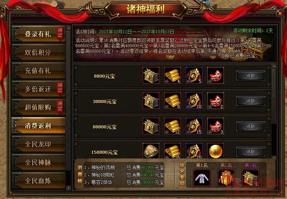Click the 领奖 badge on 登录有礼

pos(60,33)
